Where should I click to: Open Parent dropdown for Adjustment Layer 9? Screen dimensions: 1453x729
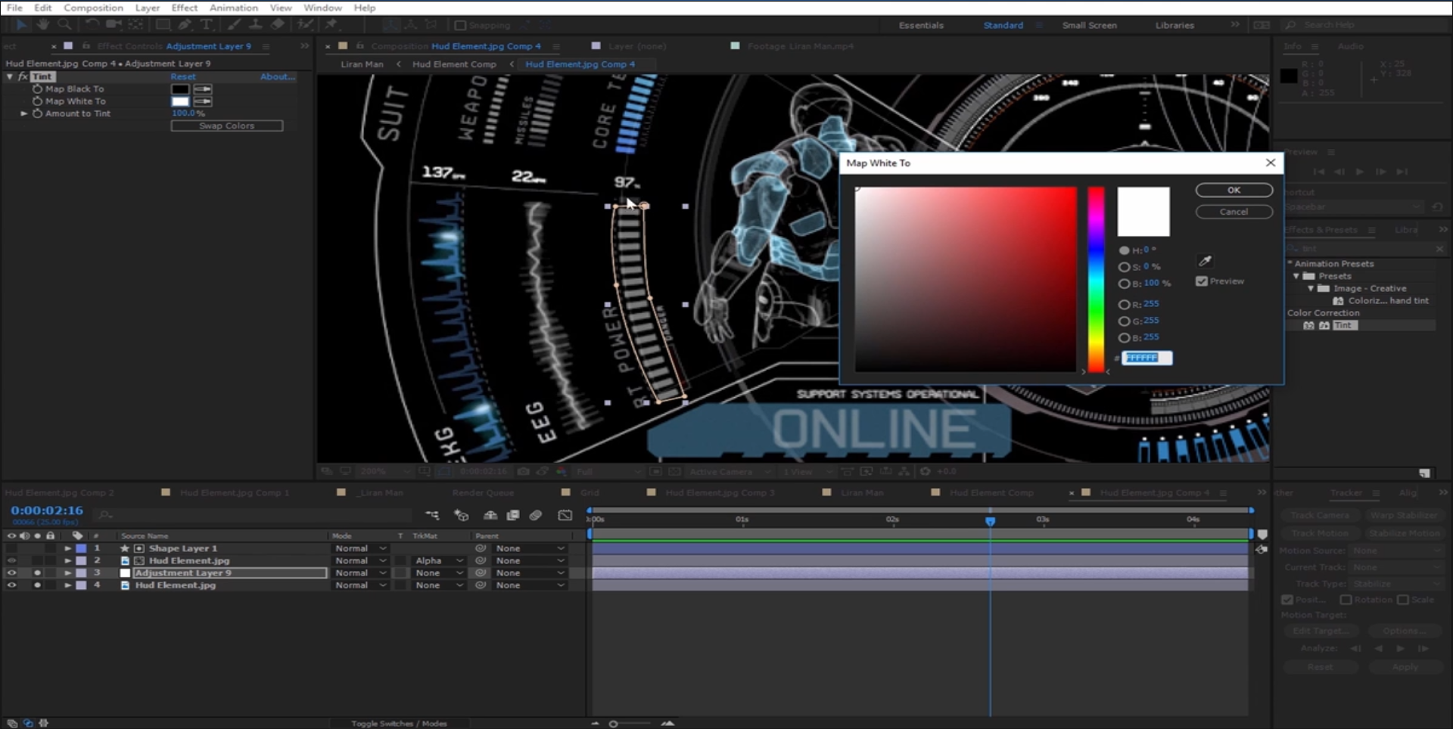pos(530,573)
